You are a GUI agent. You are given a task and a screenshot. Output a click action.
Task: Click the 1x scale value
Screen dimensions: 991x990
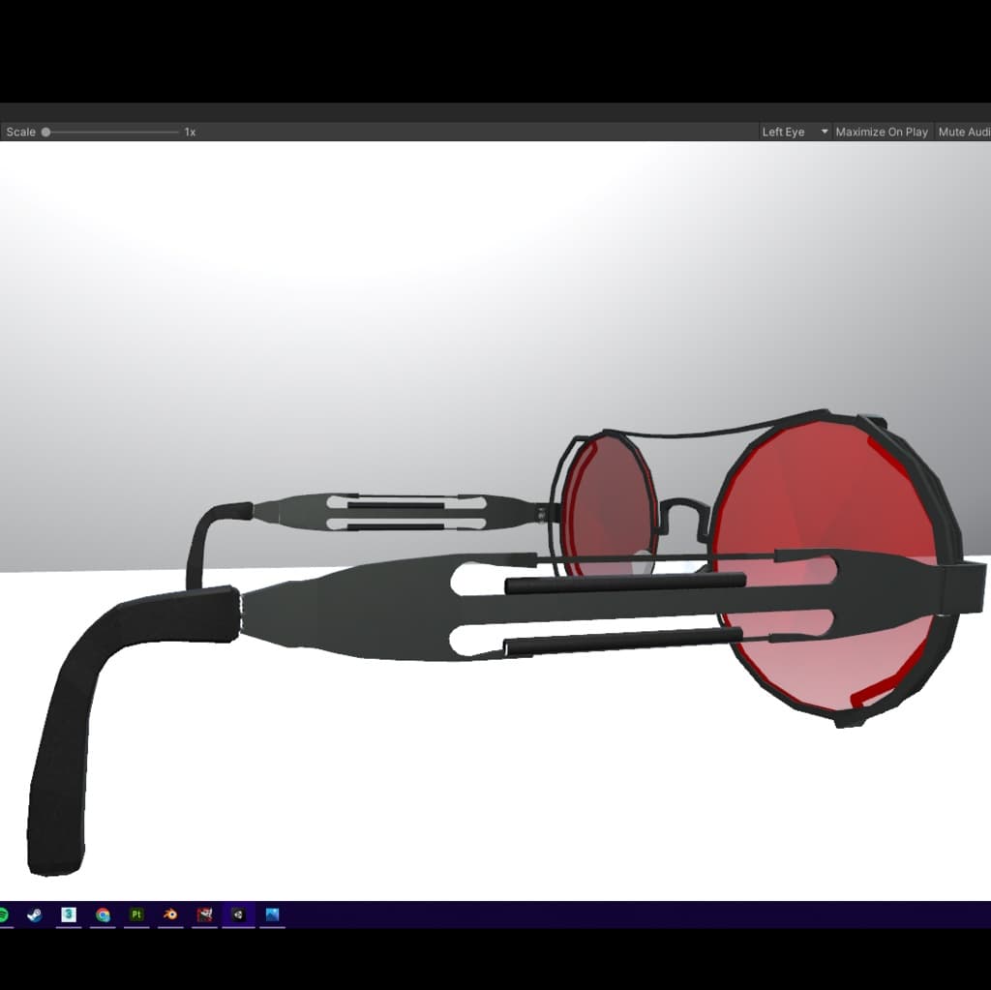coord(190,132)
